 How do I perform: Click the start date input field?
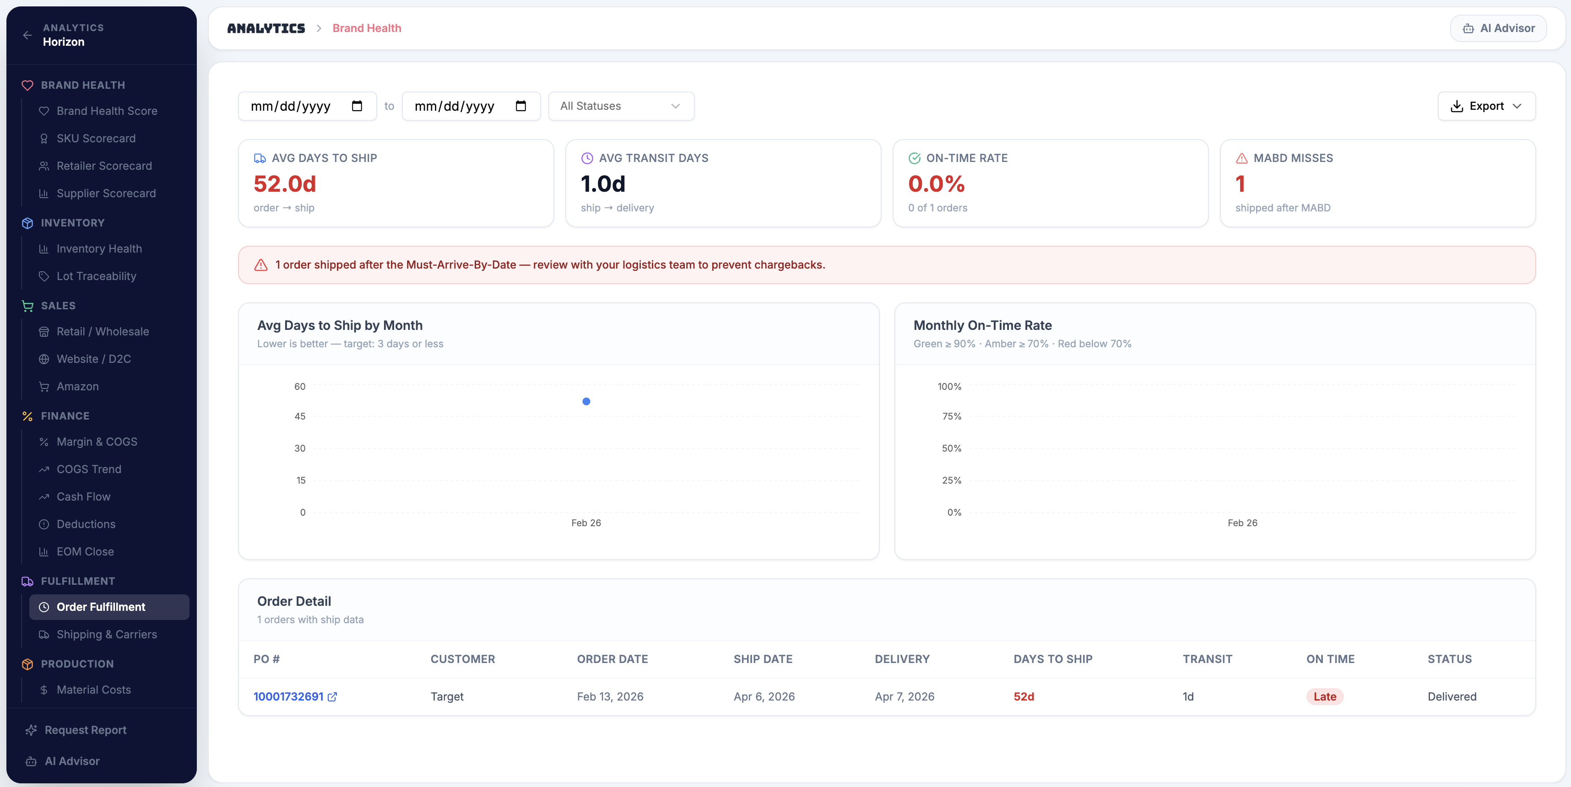pos(307,106)
